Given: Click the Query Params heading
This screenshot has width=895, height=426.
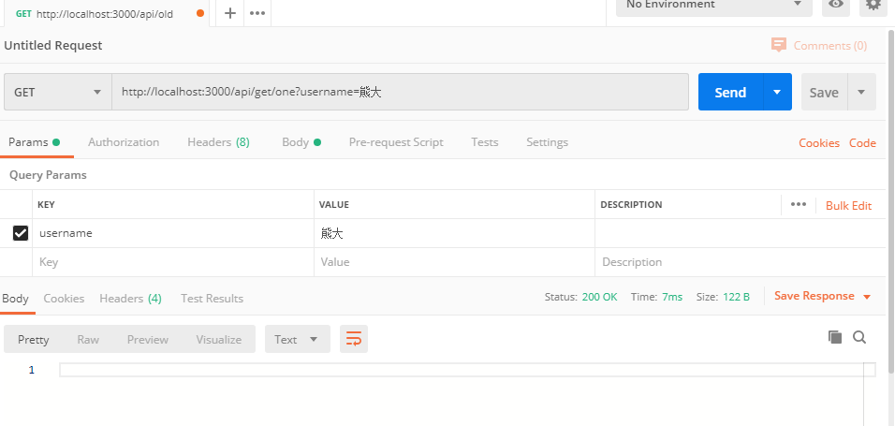Looking at the screenshot, I should coord(48,175).
